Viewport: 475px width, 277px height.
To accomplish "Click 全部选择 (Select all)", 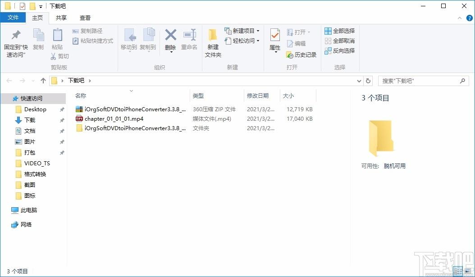I will 340,31.
